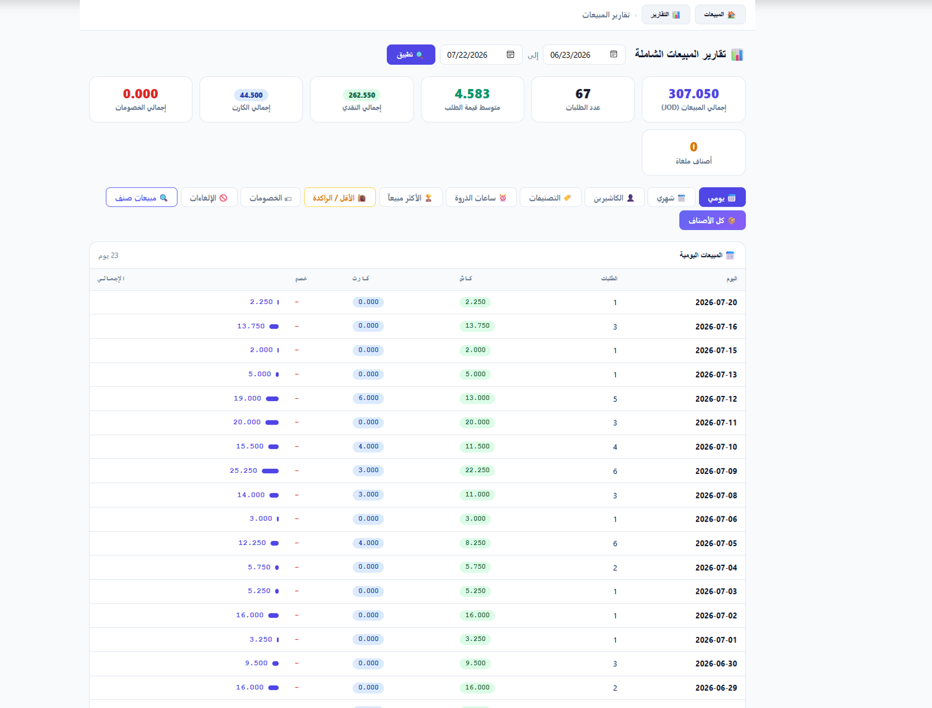Click the إجمالي الخصومات card showing 0.000

click(140, 100)
